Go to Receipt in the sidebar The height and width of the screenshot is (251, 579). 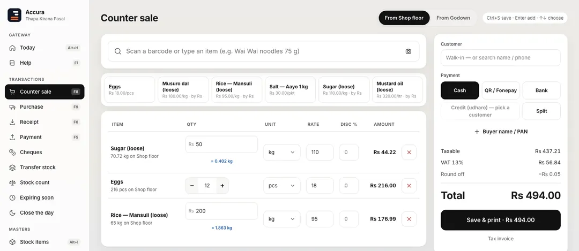pyautogui.click(x=44, y=122)
